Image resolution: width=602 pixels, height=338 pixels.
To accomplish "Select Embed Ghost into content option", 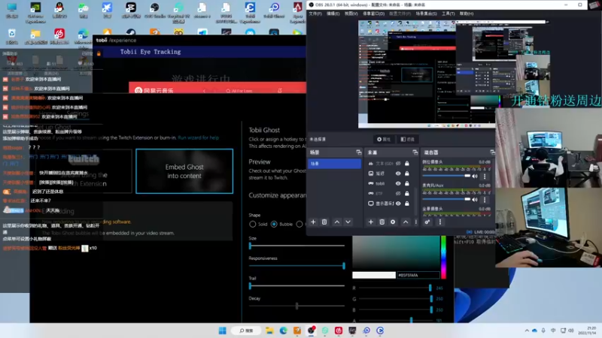I will [x=184, y=171].
